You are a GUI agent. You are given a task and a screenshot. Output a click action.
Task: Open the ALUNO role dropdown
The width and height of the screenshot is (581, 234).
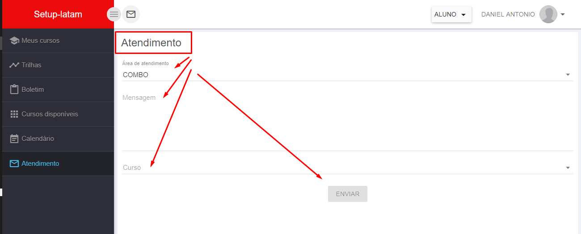451,14
